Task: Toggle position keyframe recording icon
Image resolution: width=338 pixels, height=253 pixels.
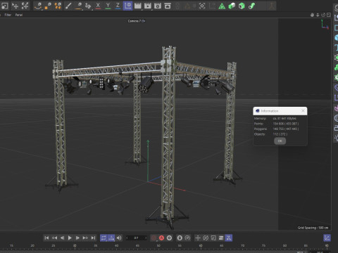Action: [x=198, y=238]
